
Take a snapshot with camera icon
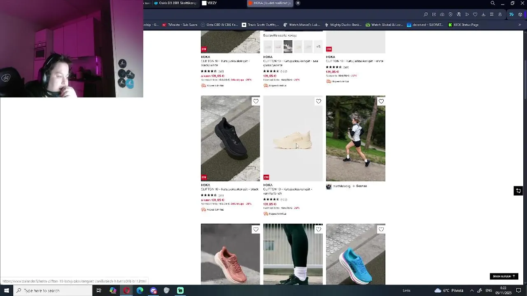tap(442, 14)
